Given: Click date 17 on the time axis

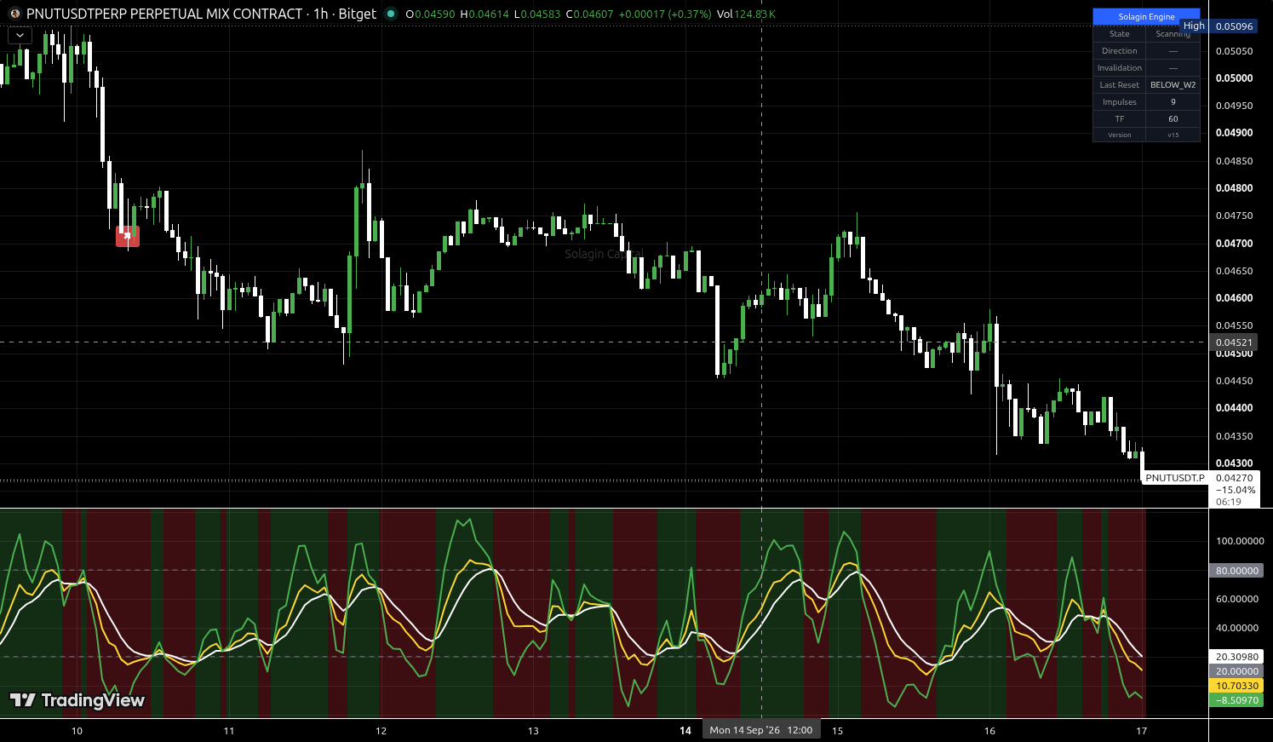Looking at the screenshot, I should tap(1142, 731).
